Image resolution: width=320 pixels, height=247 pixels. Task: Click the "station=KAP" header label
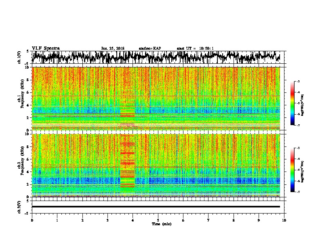150,48
